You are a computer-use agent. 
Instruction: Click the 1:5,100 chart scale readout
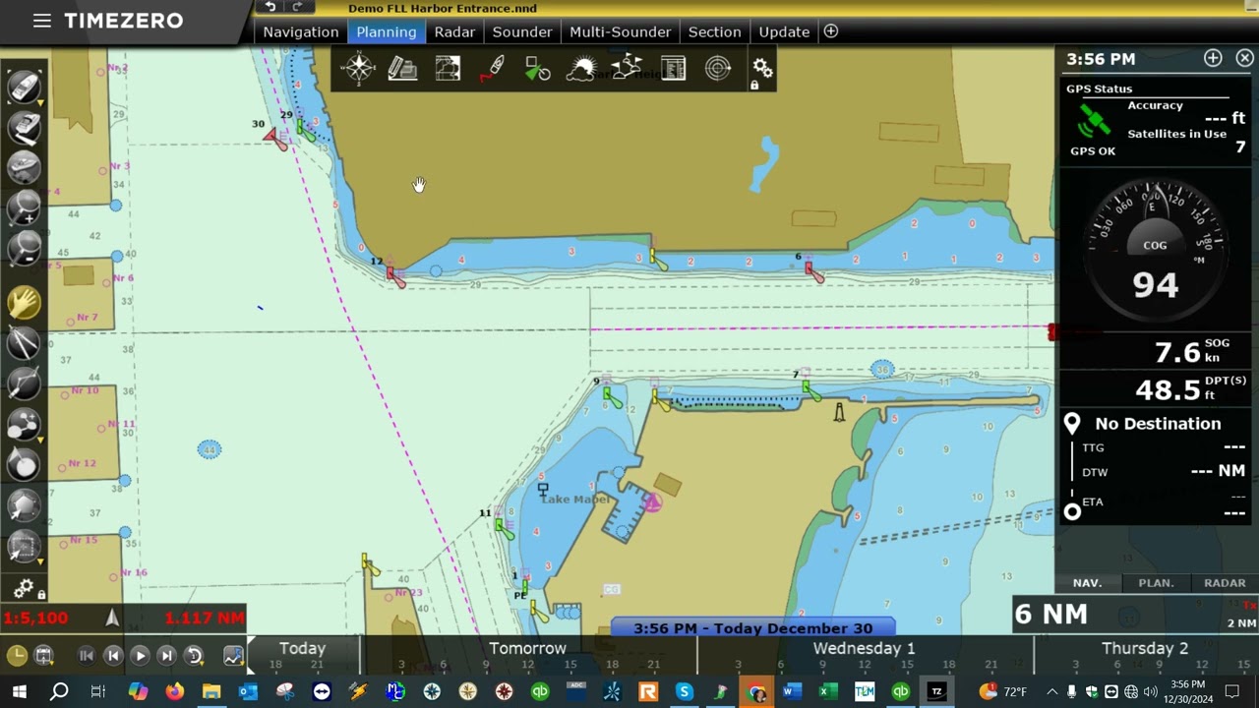[x=35, y=619]
